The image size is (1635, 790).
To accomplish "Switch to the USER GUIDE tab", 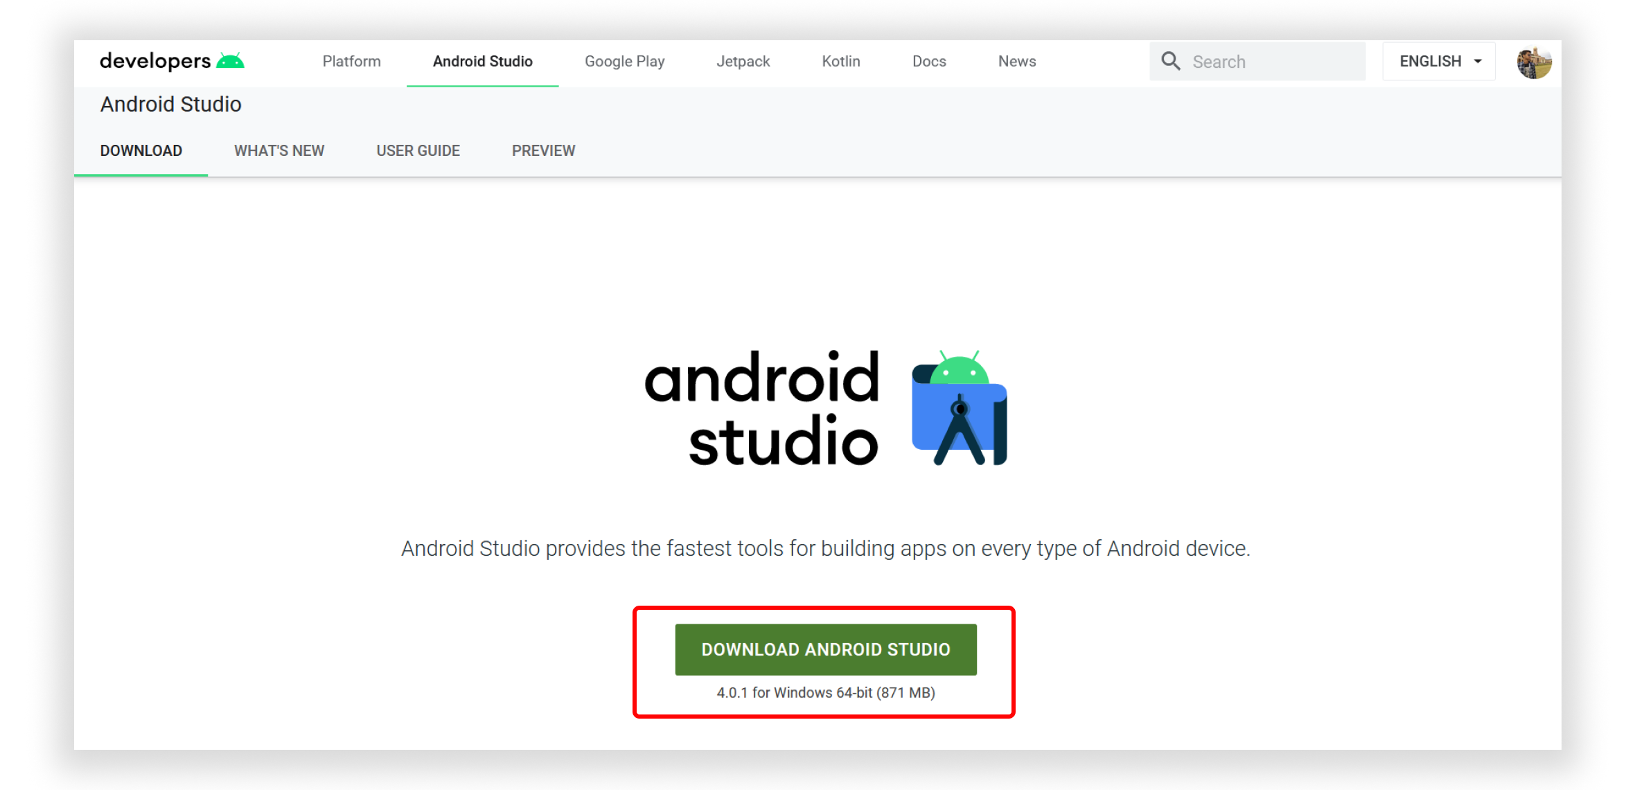I will pyautogui.click(x=418, y=150).
